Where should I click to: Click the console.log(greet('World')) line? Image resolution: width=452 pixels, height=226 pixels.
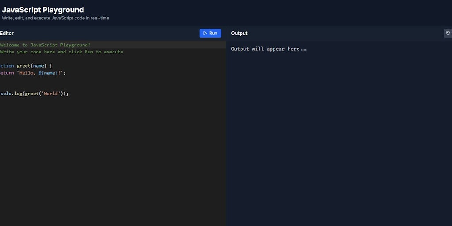tap(34, 94)
